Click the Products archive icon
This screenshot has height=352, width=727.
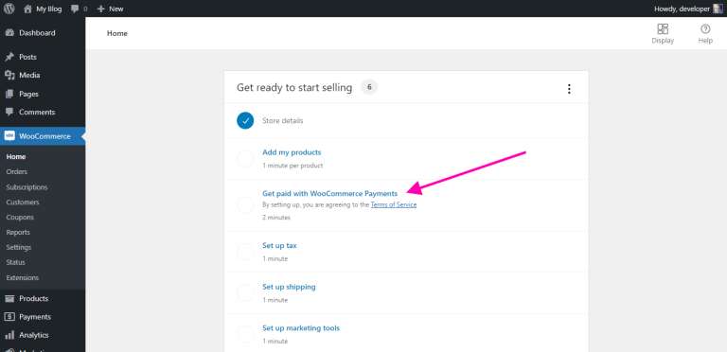[x=9, y=299]
